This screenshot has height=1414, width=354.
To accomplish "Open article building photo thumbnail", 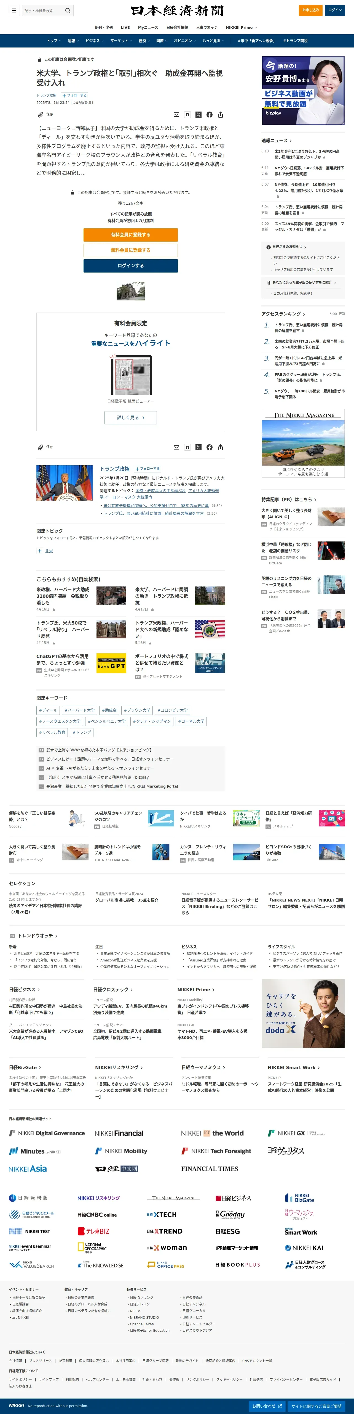I will (x=130, y=291).
